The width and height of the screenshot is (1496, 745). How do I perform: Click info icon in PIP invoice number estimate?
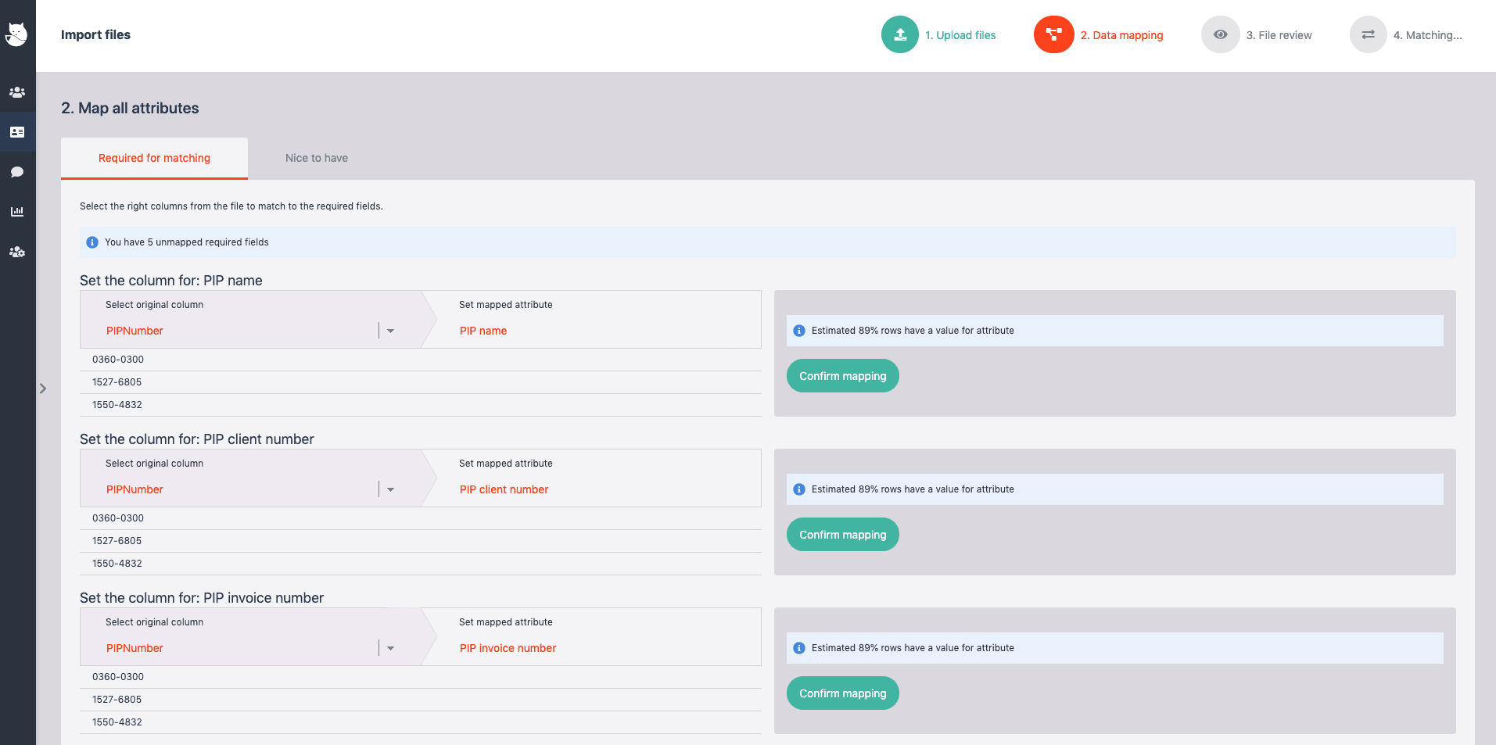click(x=799, y=648)
